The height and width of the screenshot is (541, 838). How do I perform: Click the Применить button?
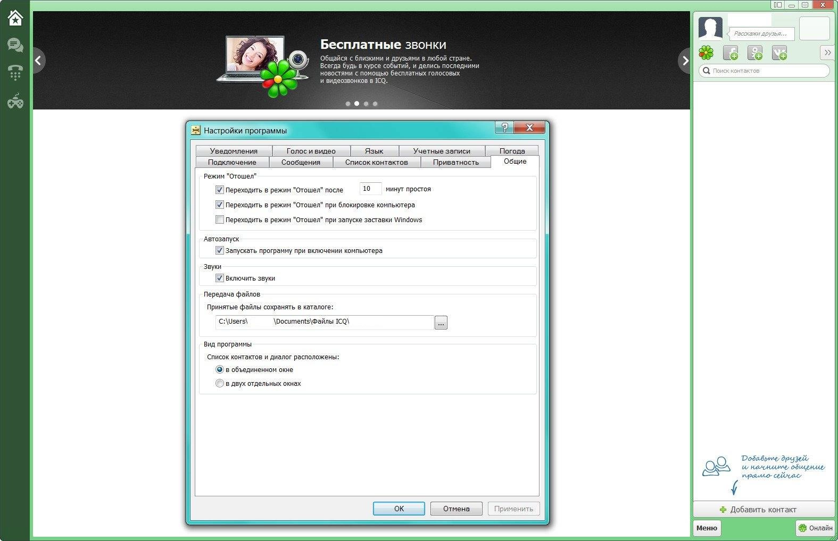coord(513,509)
